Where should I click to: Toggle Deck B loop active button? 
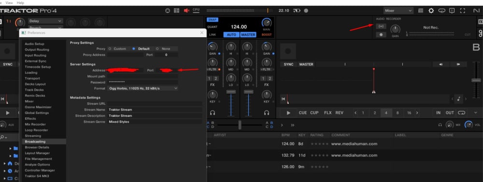[461, 112]
